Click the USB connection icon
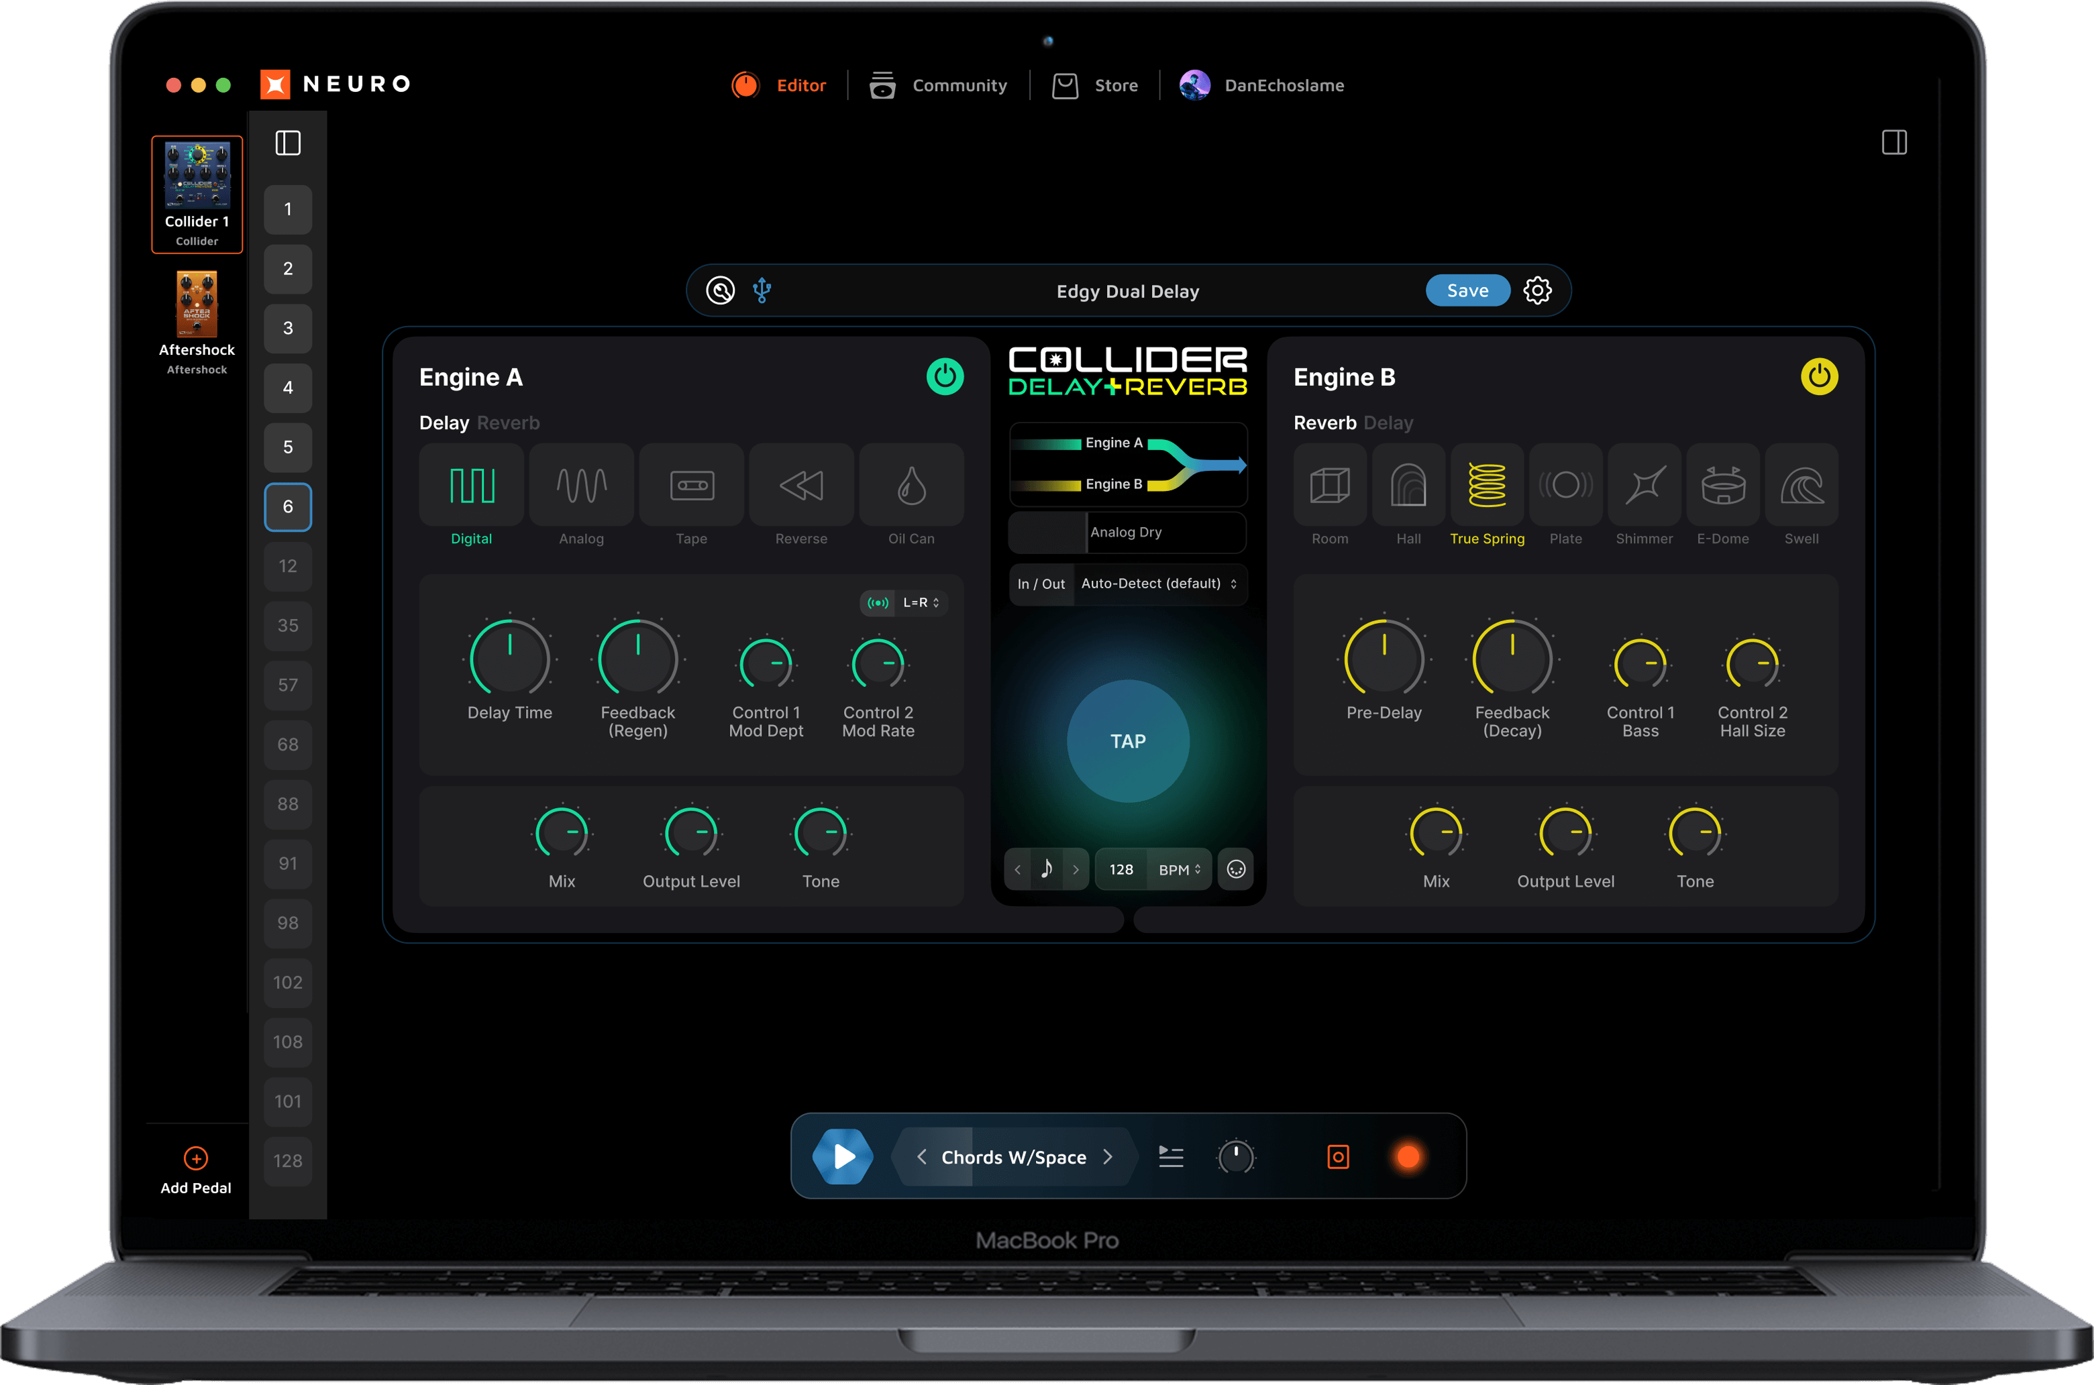This screenshot has width=2094, height=1385. click(x=762, y=290)
